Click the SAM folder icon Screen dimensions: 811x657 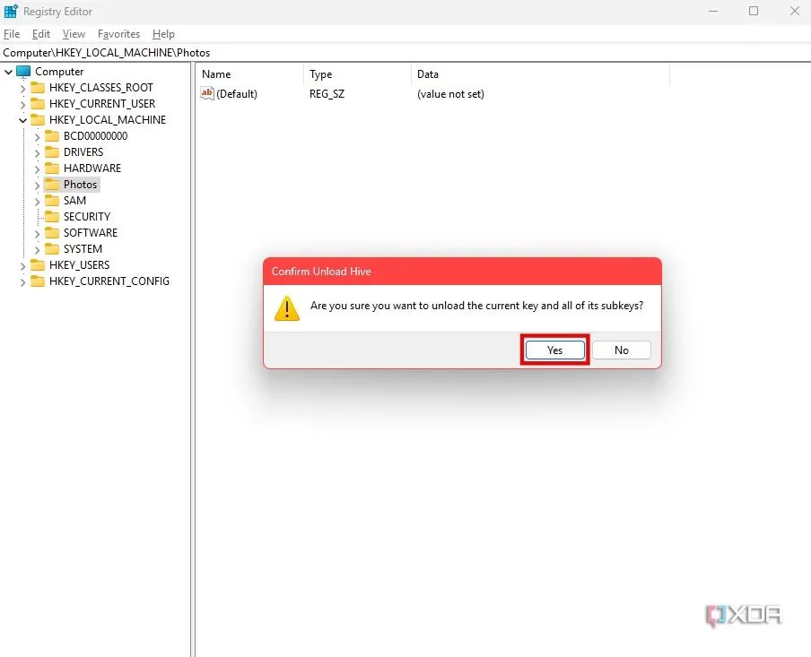click(x=52, y=200)
